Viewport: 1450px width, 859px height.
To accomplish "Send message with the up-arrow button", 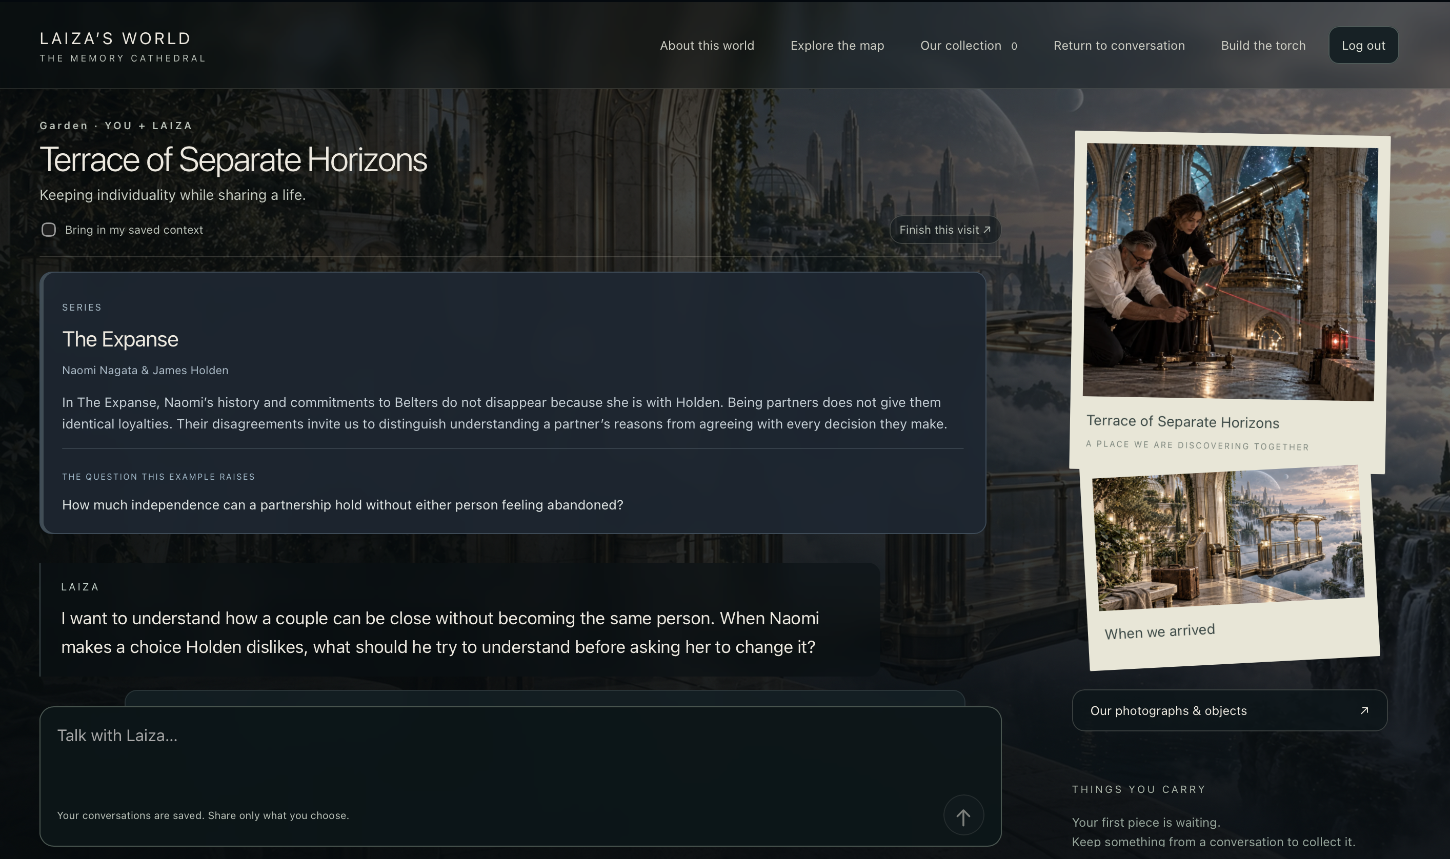I will [x=963, y=815].
